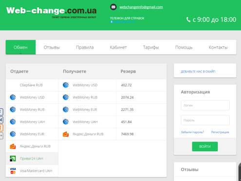Click WebMoney icon in Отдаете WebMoney USD row

pyautogui.click(x=13, y=97)
